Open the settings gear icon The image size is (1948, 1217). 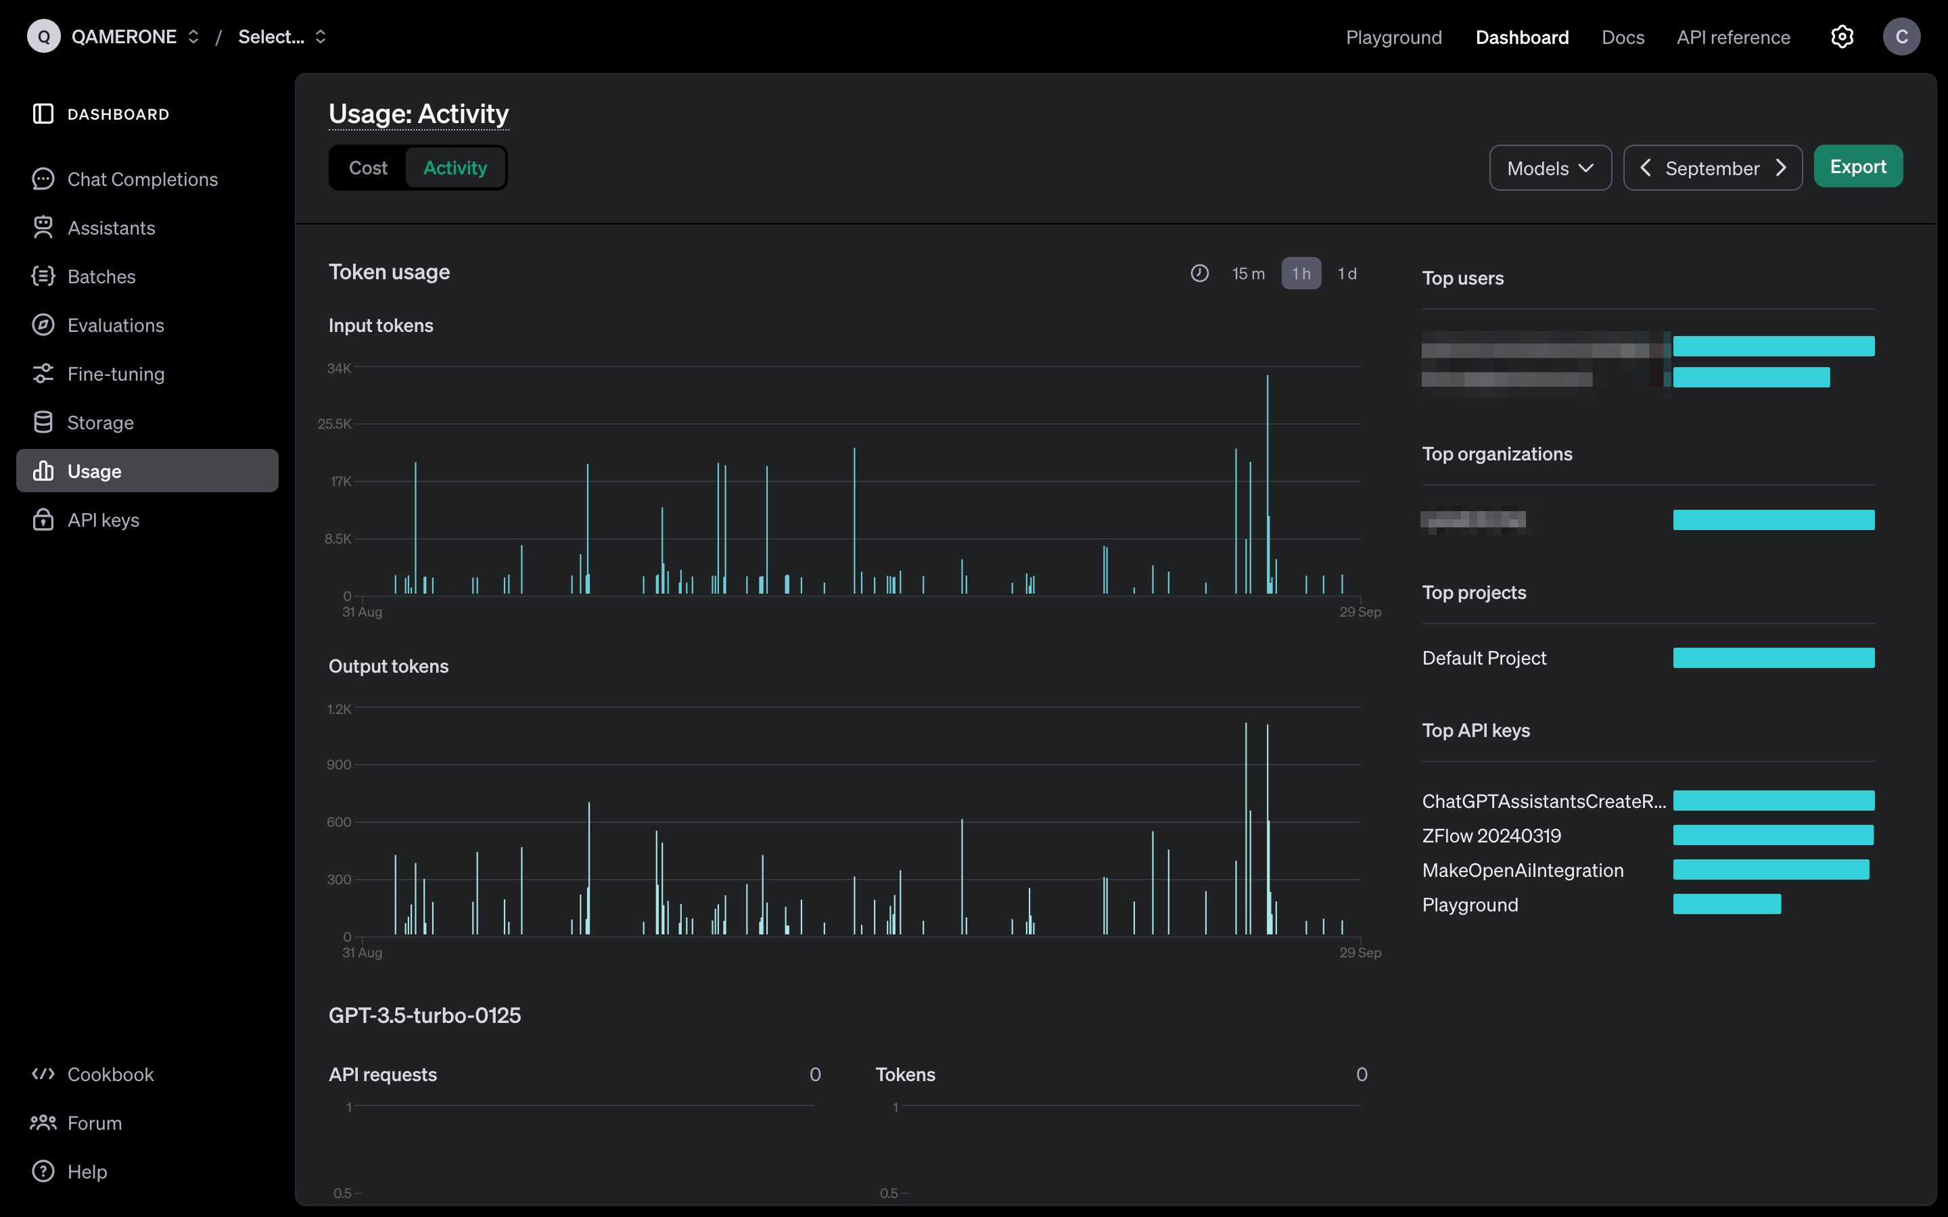(x=1842, y=37)
